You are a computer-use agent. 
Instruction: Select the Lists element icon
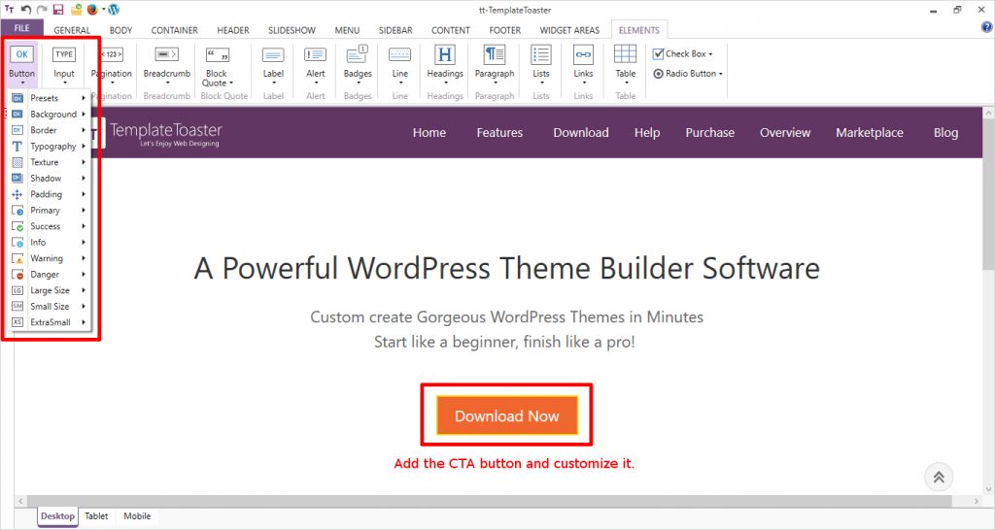[541, 54]
